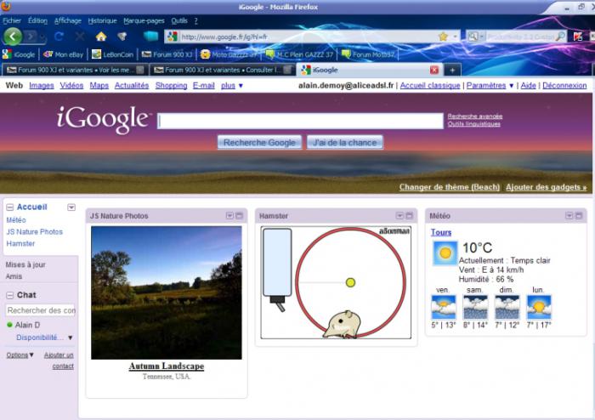Select Hamster in the Accueil sidebar

click(x=20, y=243)
